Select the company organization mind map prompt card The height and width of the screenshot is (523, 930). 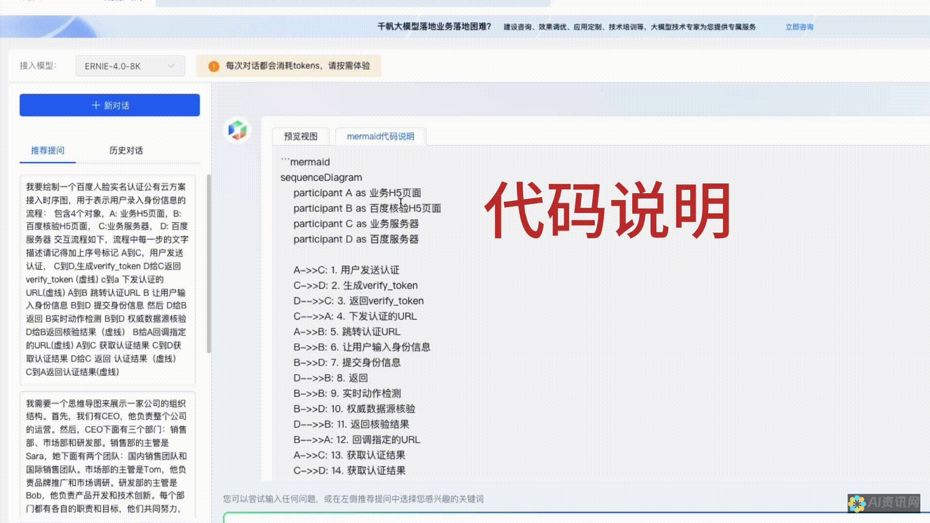click(107, 455)
